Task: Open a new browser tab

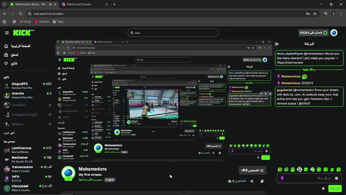Action: coord(115,4)
